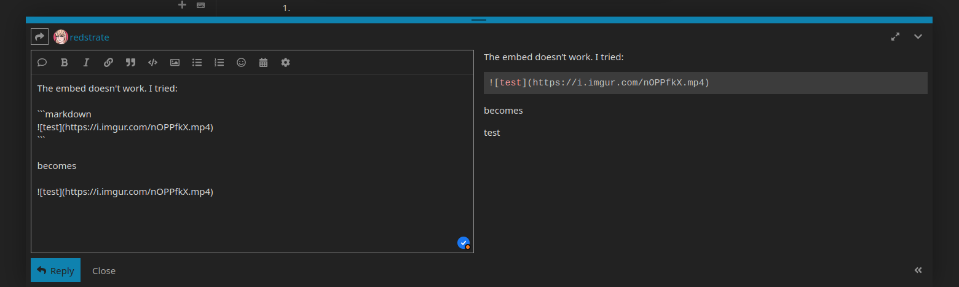The height and width of the screenshot is (287, 959).
Task: Close the composer draft
Action: click(x=104, y=270)
